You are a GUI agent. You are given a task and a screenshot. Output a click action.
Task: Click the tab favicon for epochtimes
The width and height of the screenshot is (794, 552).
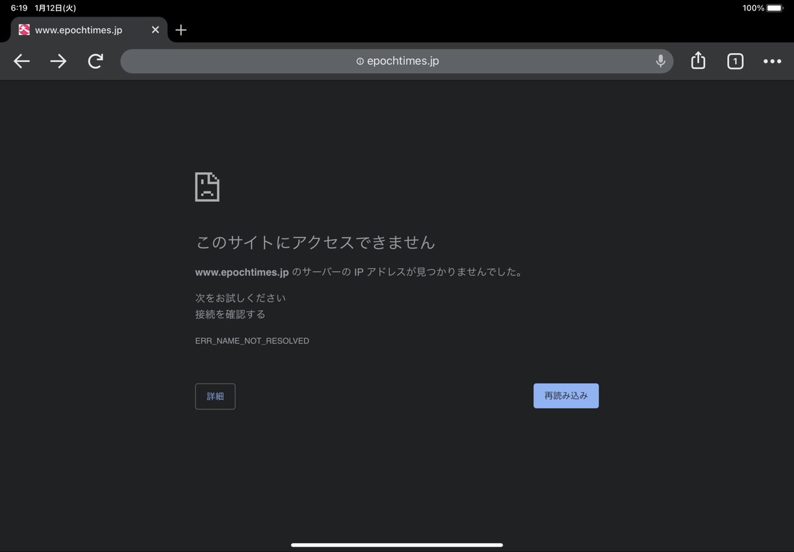(24, 30)
